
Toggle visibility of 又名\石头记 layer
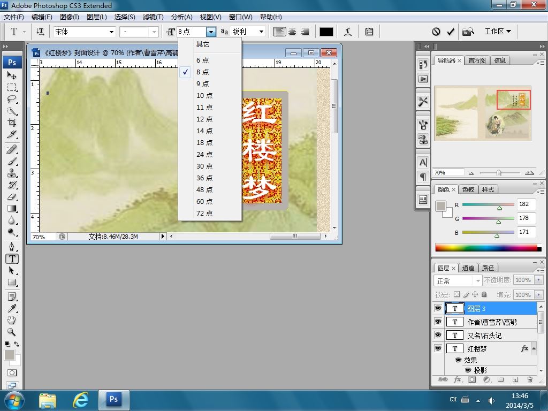pyautogui.click(x=438, y=335)
